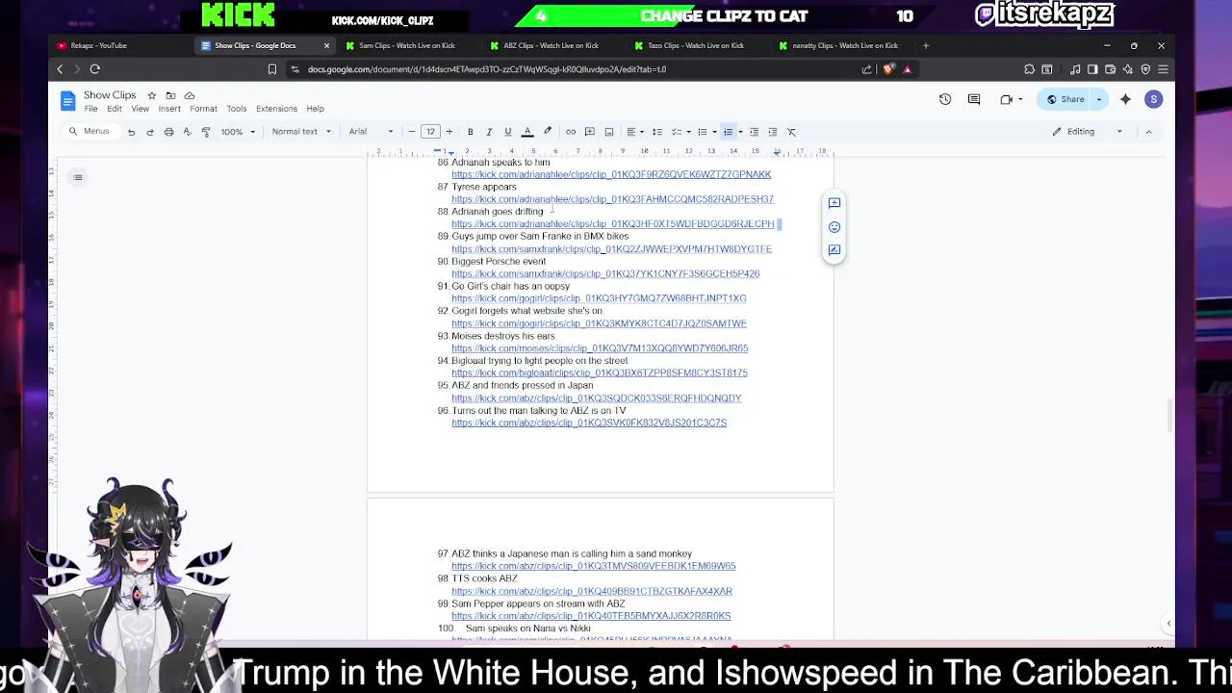
Task: Open the Normal text style dropdown
Action: pos(301,132)
